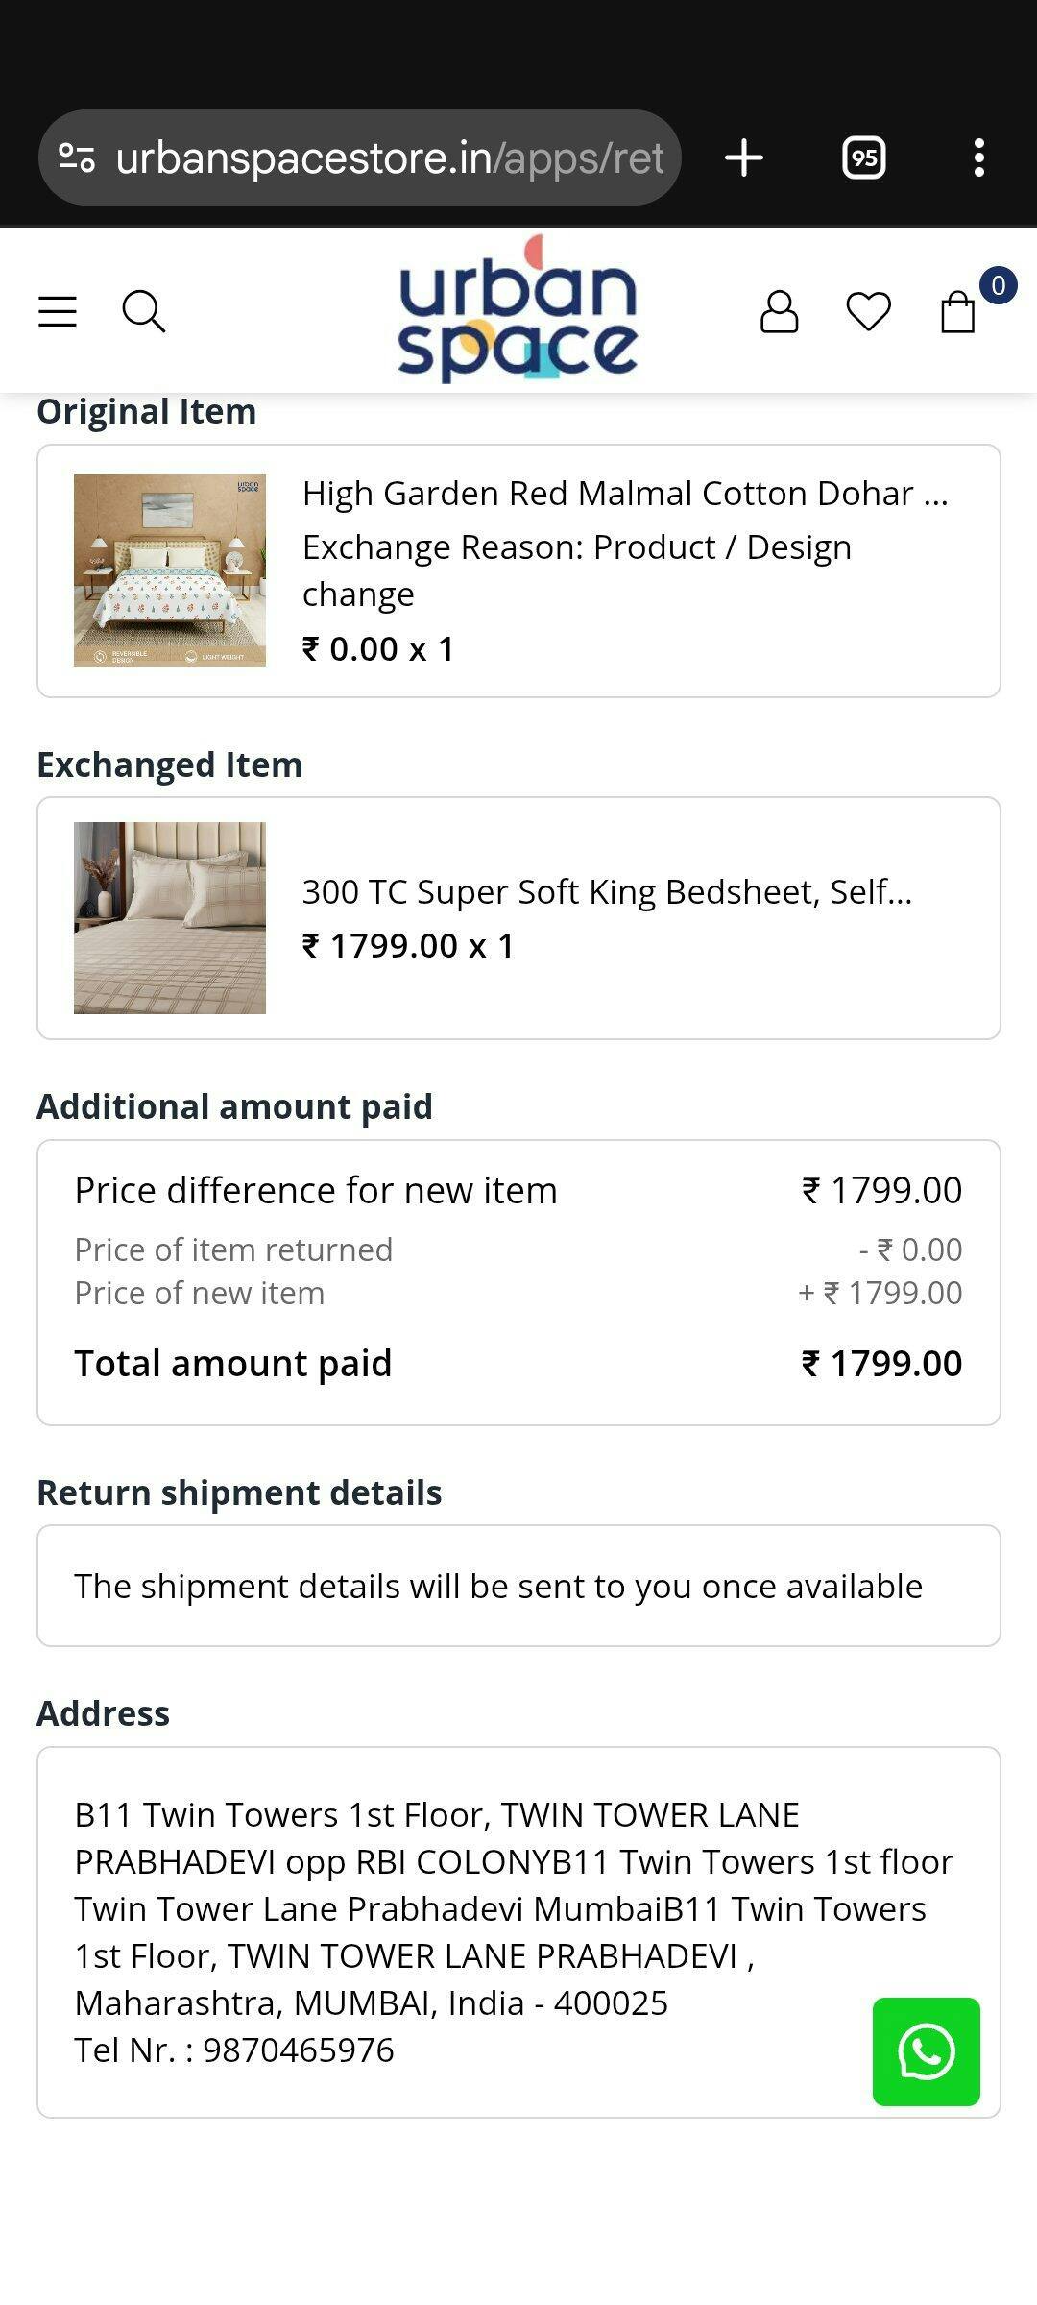Screen dimensions: 1037x2305
Task: Click High Garden Red Malmal Cotton Dohar title
Action: (624, 494)
